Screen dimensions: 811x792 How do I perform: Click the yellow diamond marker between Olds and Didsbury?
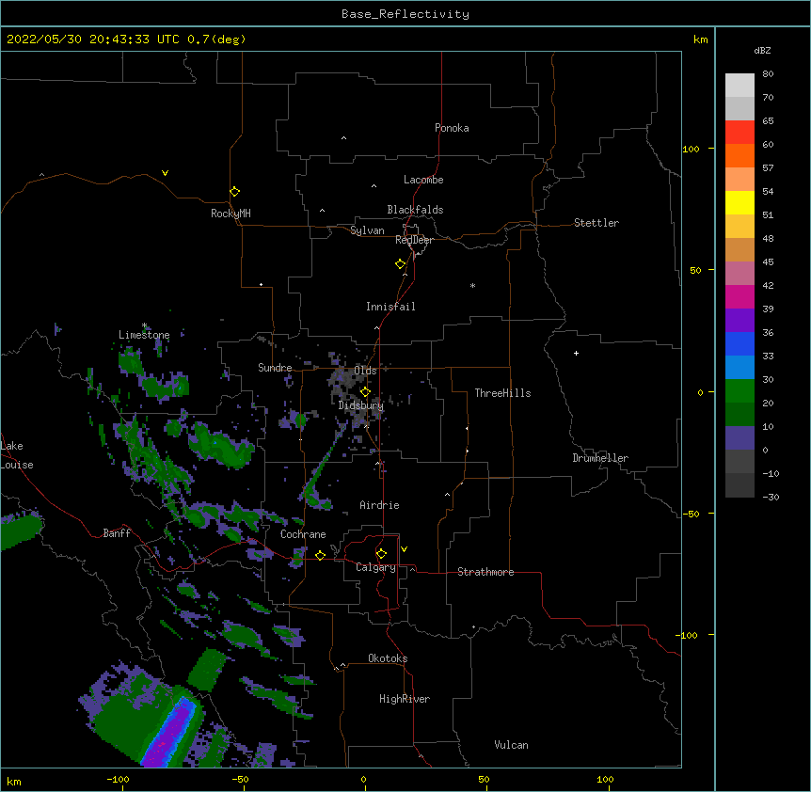pos(365,392)
